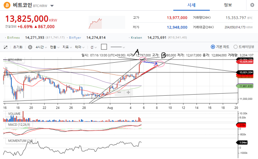Open the BTC/KRW market selector arrow
The height and width of the screenshot is (159, 258).
click(x=52, y=6)
